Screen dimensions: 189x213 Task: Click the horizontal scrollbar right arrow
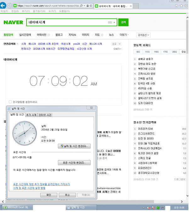(182, 202)
